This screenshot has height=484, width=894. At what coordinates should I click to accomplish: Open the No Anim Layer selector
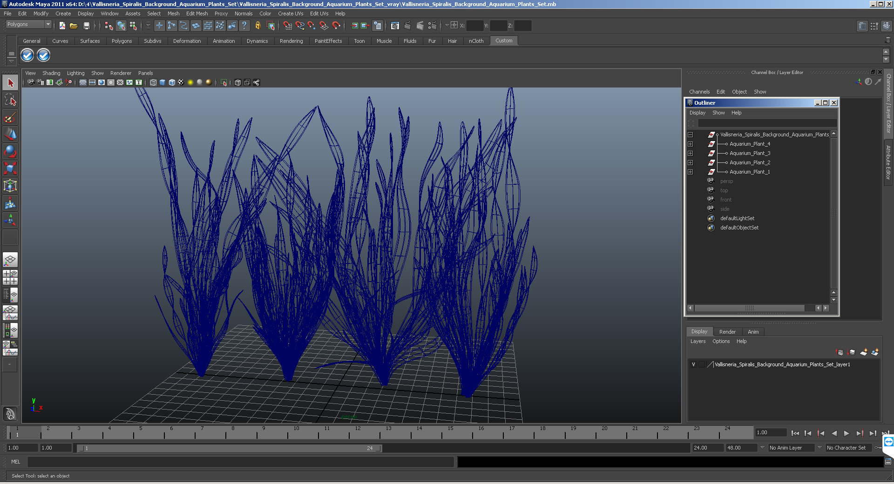click(792, 448)
